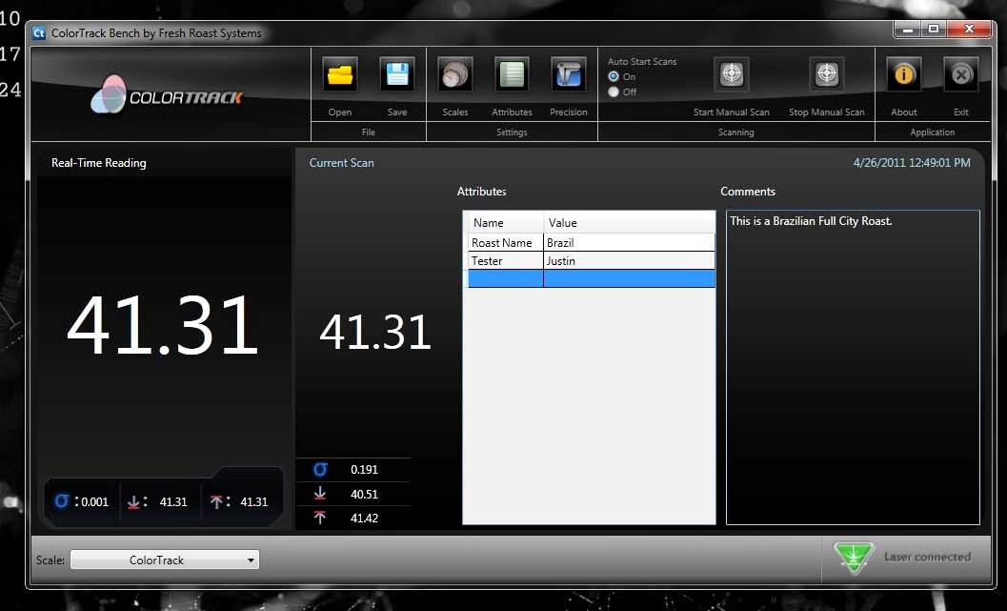Click the large real-time 41.31 reading
Image resolution: width=1007 pixels, height=611 pixels.
click(163, 325)
